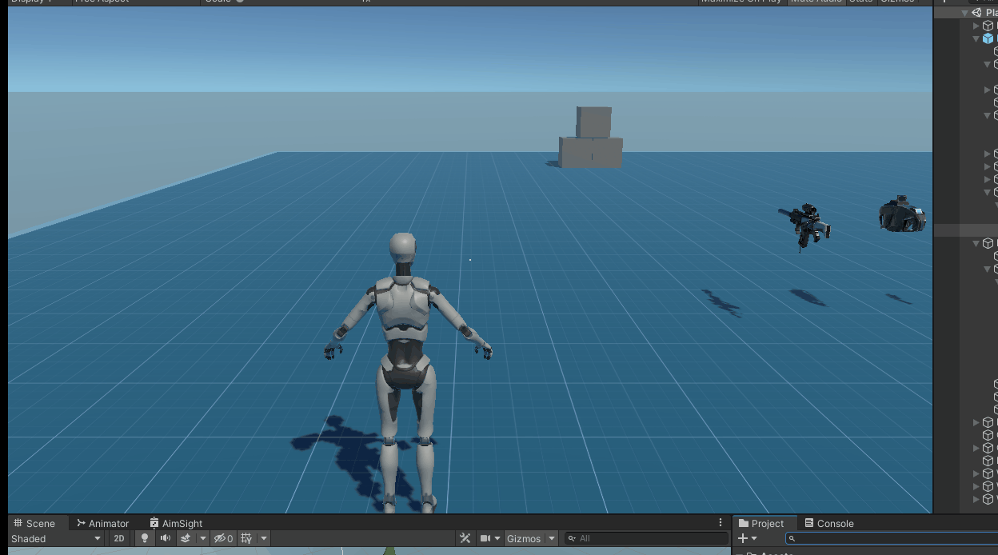This screenshot has width=998, height=555.
Task: Open the scene camera settings icon
Action: pos(485,538)
